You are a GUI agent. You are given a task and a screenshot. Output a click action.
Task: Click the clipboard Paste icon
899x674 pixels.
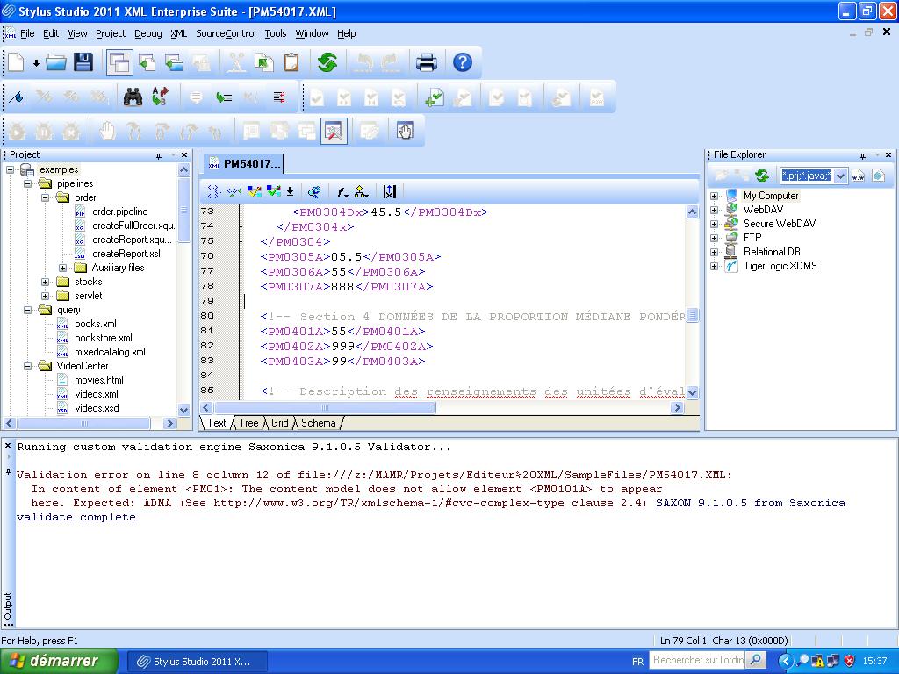click(x=291, y=62)
